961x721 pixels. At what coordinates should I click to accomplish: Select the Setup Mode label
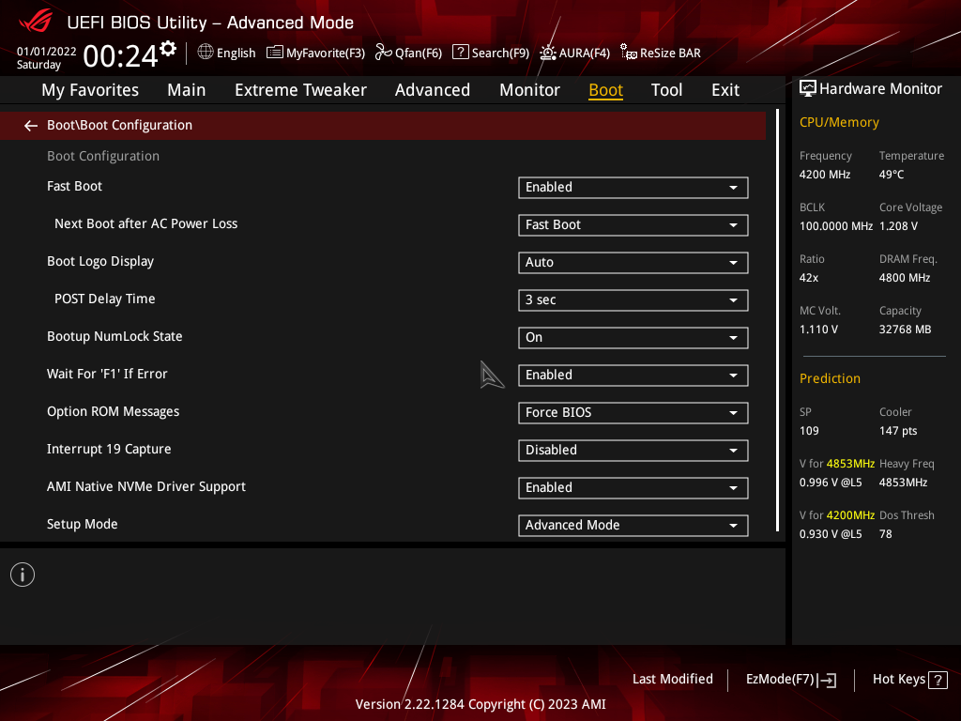click(x=83, y=524)
